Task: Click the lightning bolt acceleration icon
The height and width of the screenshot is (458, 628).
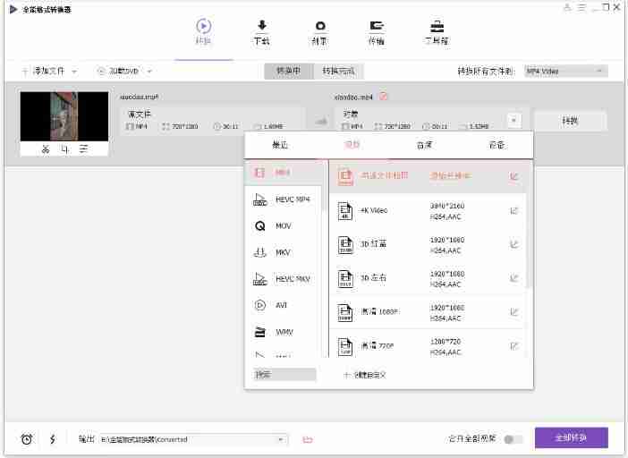Action: (x=53, y=439)
